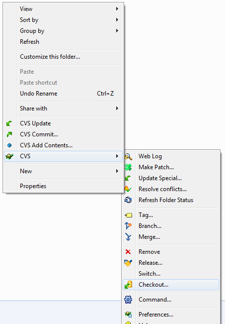Click the gear Command icon
This screenshot has width=225, height=324.
(128, 300)
